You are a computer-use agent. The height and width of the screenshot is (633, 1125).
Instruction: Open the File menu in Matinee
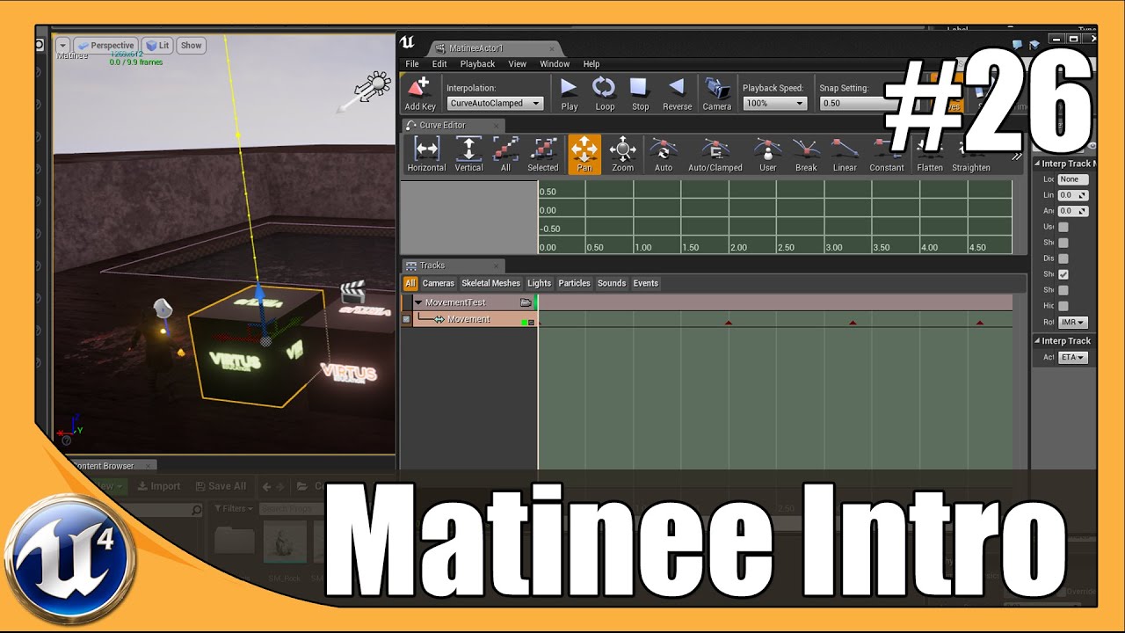[x=412, y=64]
